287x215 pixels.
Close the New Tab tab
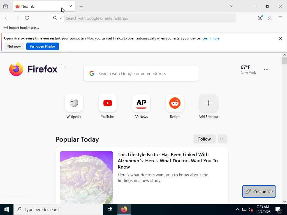pos(70,6)
